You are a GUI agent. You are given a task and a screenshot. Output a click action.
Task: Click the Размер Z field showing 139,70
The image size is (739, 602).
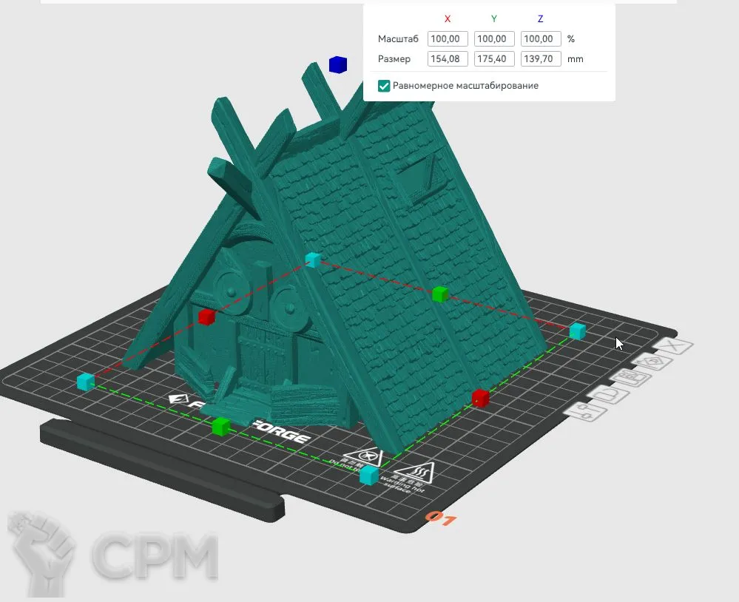click(541, 58)
